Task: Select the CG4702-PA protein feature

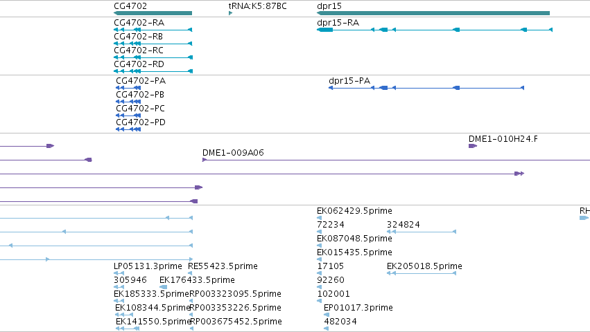Action: [128, 88]
